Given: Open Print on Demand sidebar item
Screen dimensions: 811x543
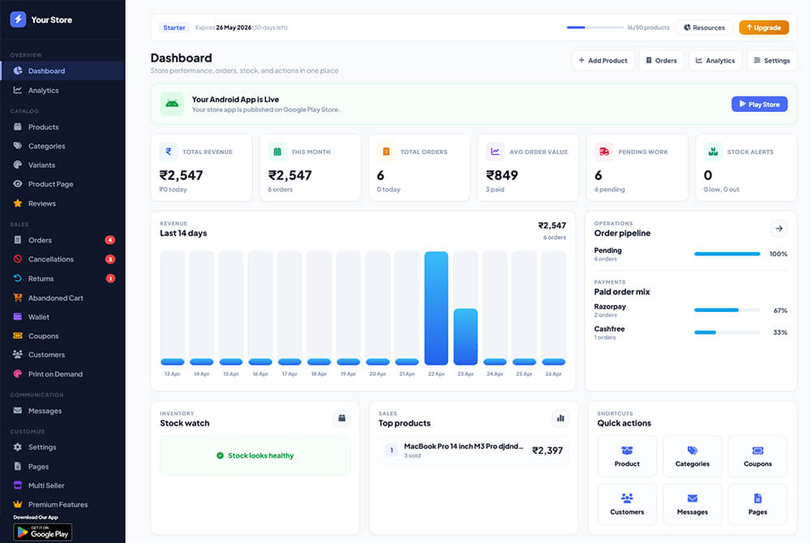Looking at the screenshot, I should point(55,374).
